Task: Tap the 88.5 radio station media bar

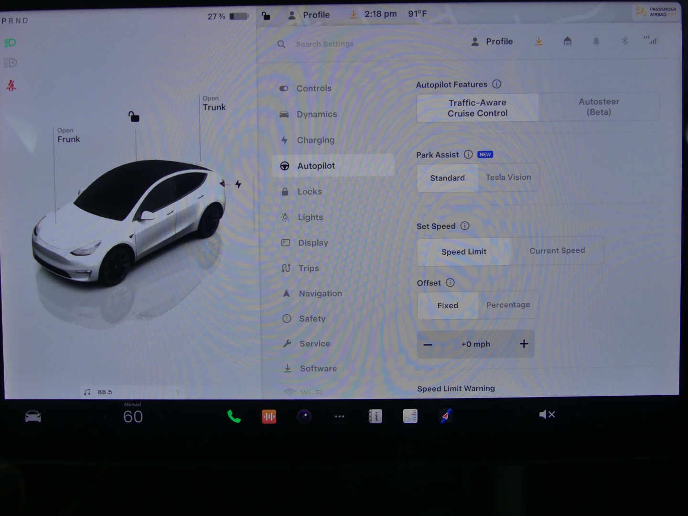Action: coord(132,392)
